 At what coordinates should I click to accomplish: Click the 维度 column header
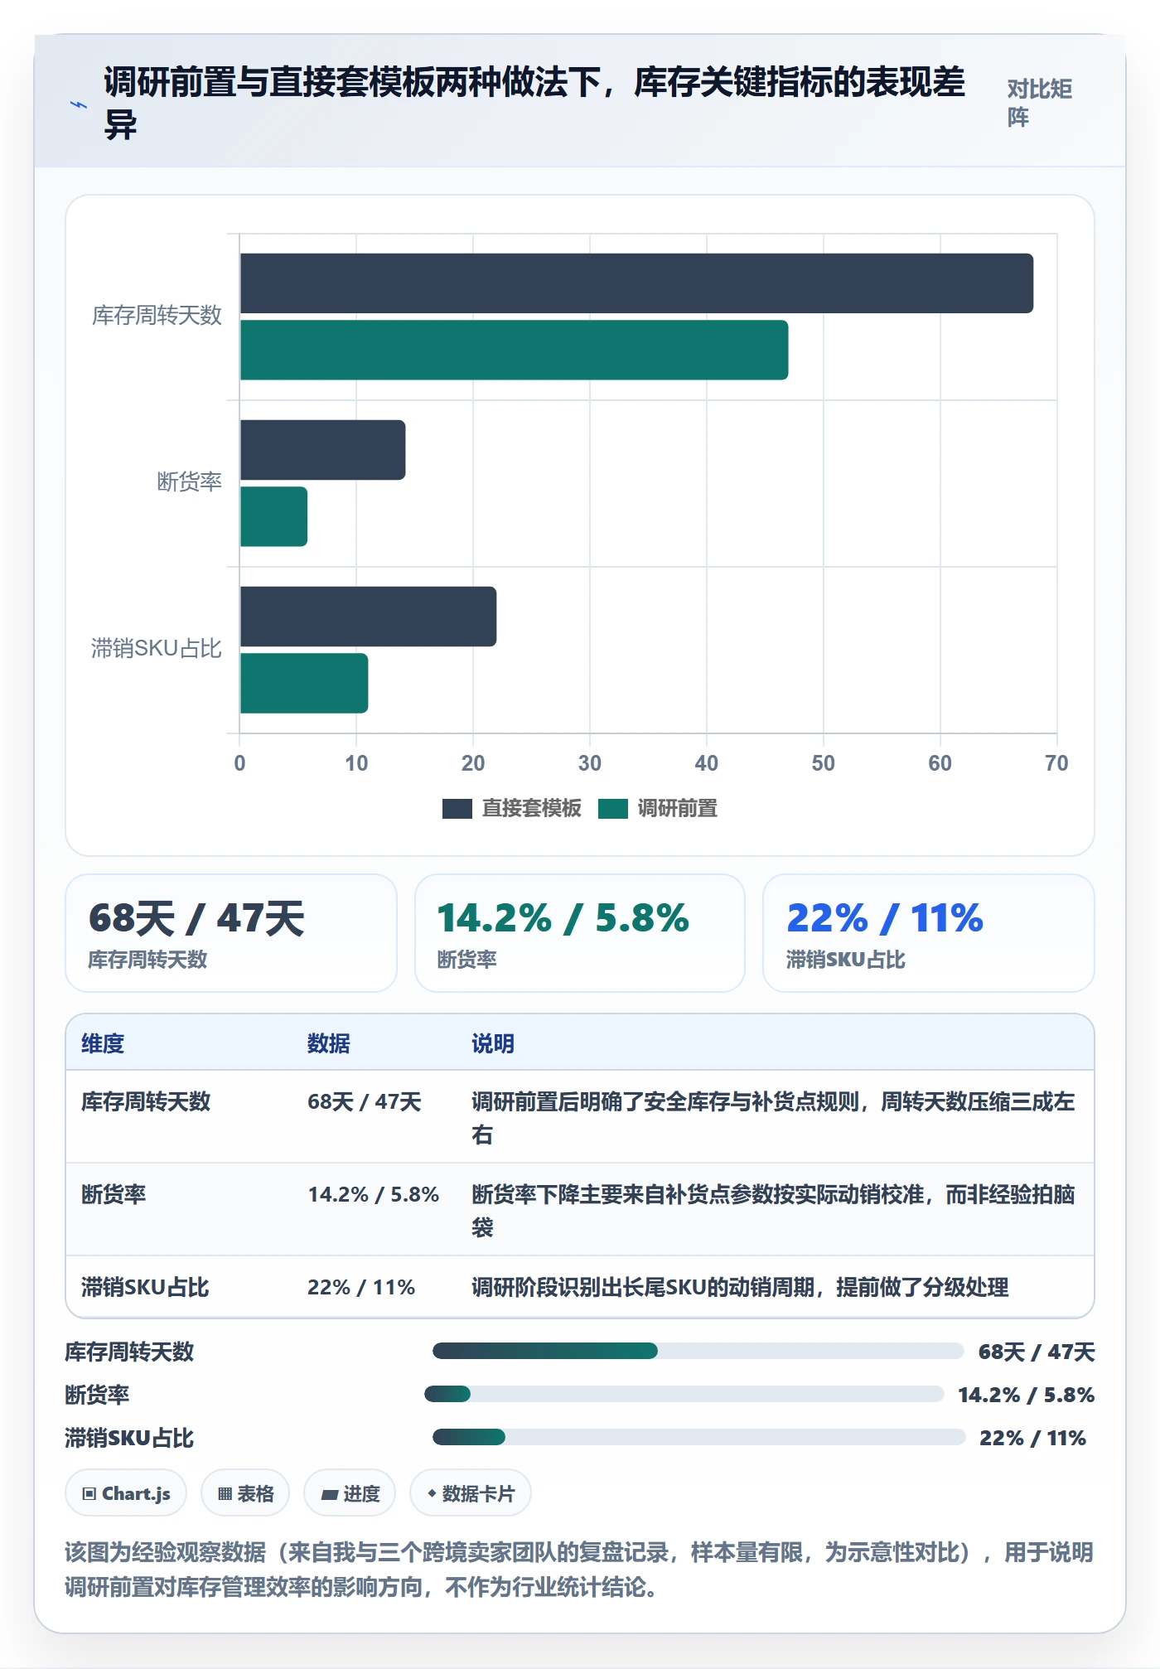pyautogui.click(x=103, y=1043)
